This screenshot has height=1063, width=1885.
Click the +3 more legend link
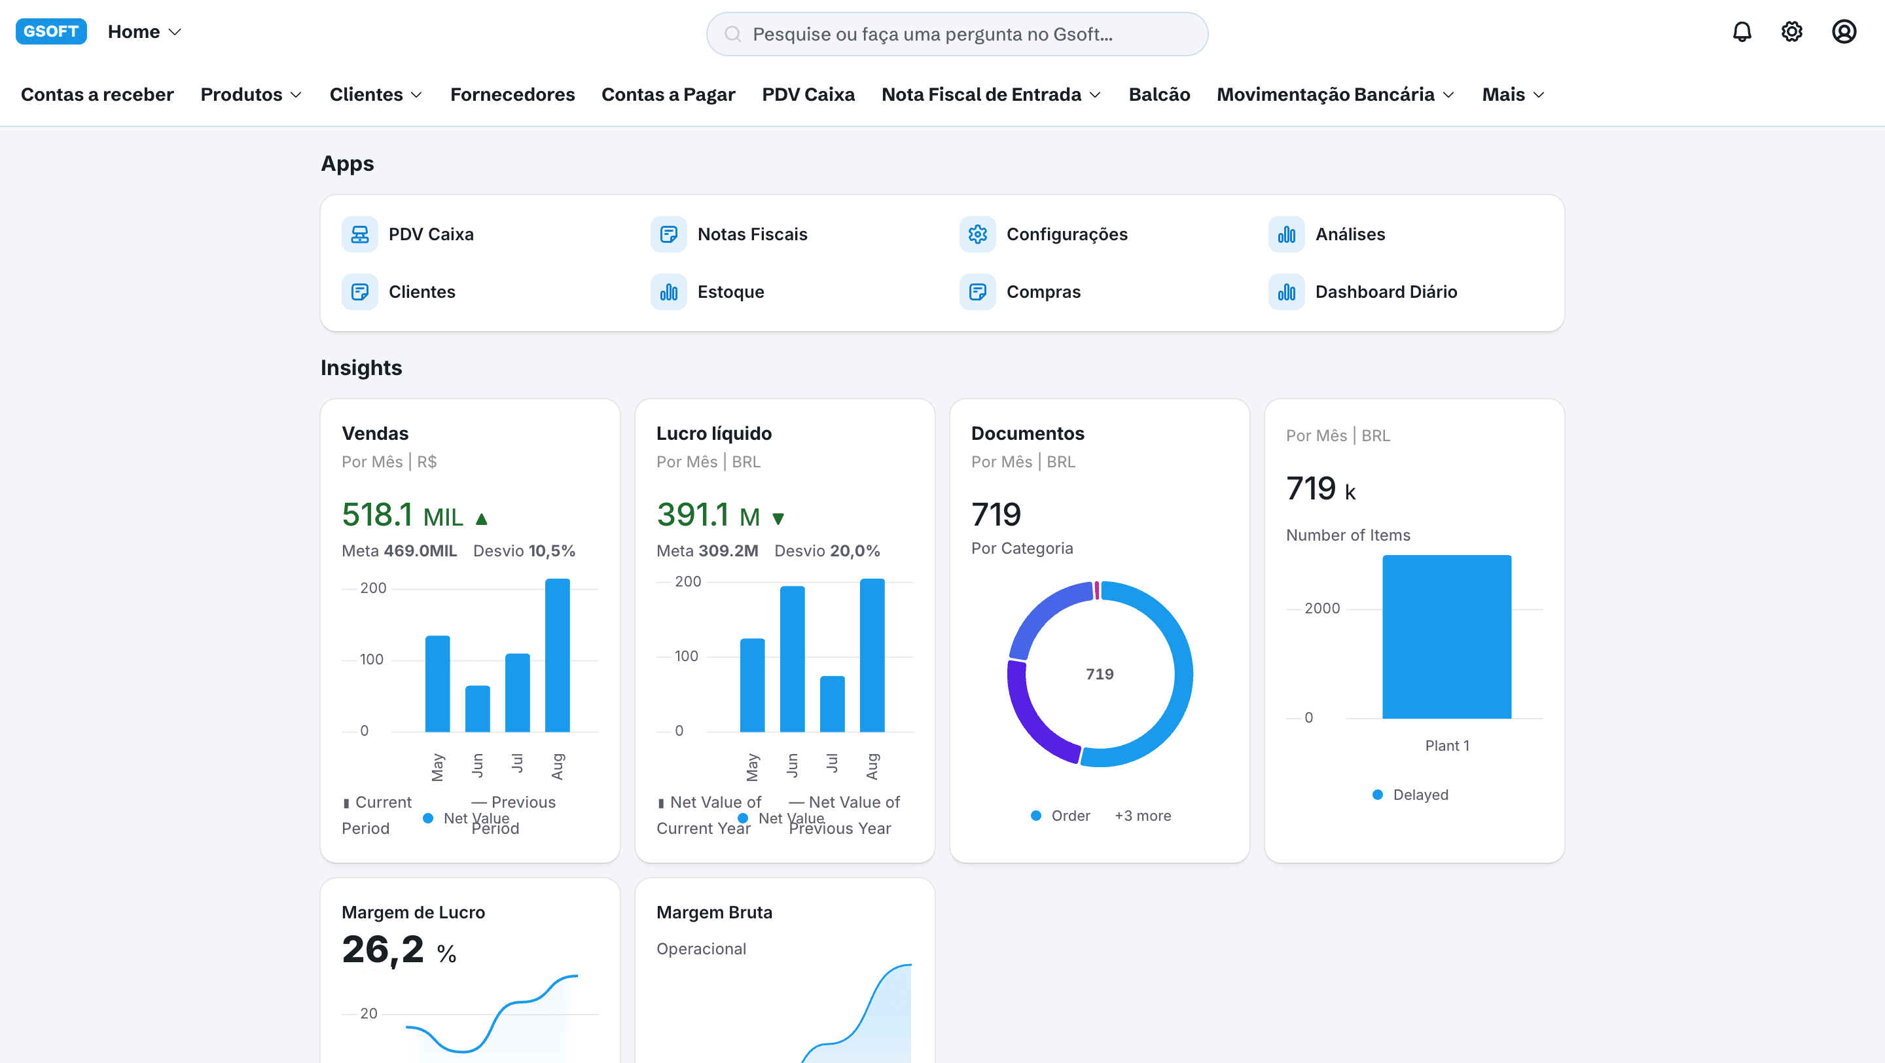tap(1142, 816)
